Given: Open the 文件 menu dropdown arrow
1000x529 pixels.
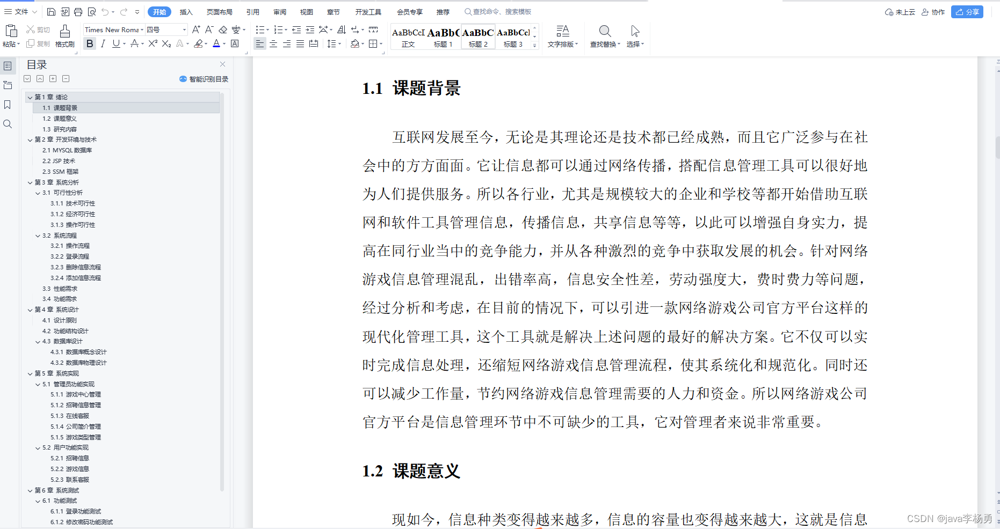Looking at the screenshot, I should tap(35, 12).
